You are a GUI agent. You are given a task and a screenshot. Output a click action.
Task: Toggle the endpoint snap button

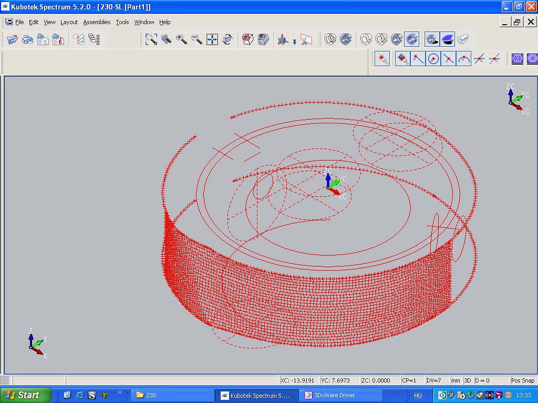tap(418, 59)
